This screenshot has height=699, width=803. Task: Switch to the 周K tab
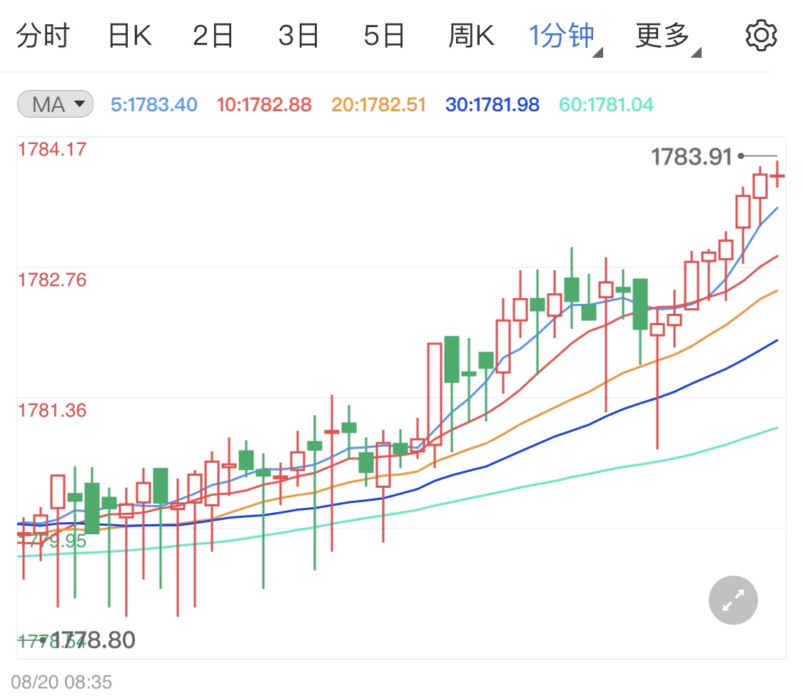[x=471, y=36]
